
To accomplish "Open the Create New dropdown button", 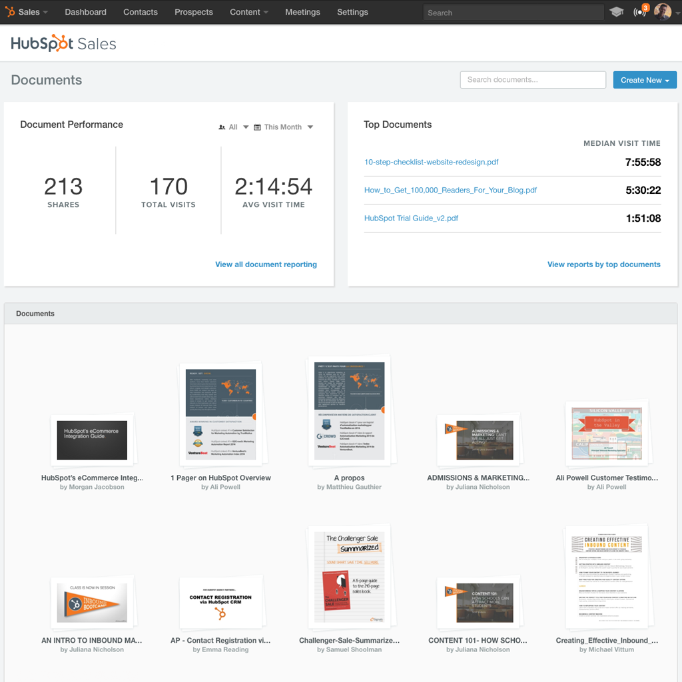I will pos(645,80).
